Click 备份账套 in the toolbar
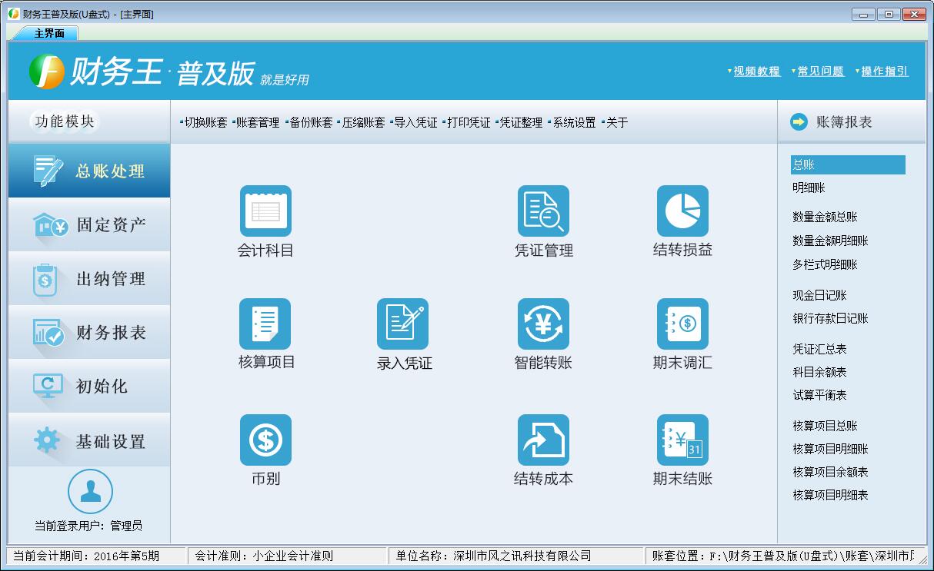934x571 pixels. 311,122
